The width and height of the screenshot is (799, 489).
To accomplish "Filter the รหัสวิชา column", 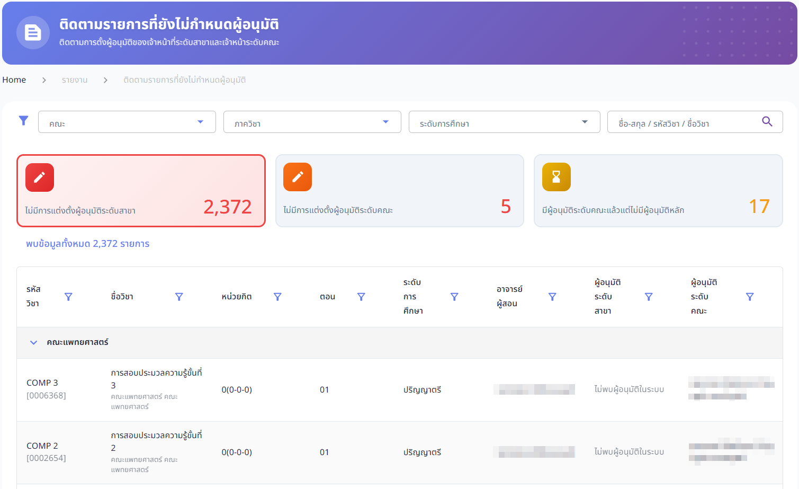I will (68, 297).
